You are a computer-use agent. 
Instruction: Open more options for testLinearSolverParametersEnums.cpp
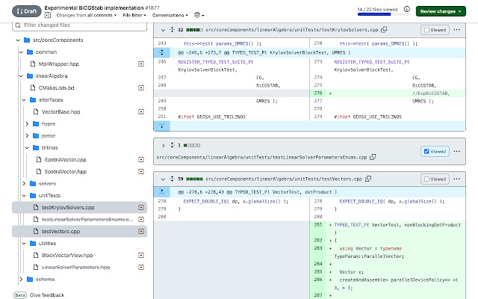(x=456, y=151)
